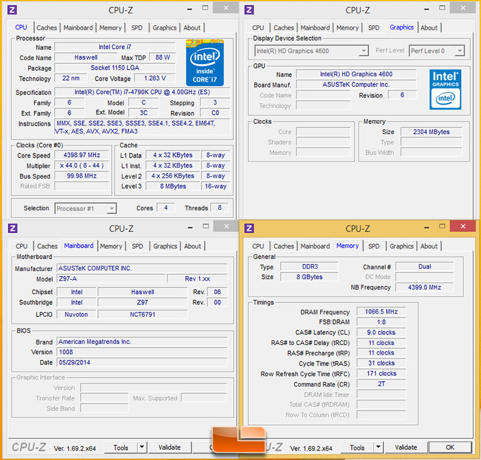
Task: Click the CPU-Z logo icon in the top-left CPU window
Action: [12, 10]
